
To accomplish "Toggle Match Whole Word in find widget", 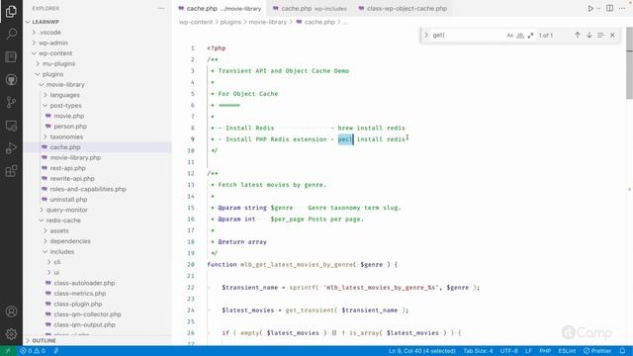I will tap(520, 36).
